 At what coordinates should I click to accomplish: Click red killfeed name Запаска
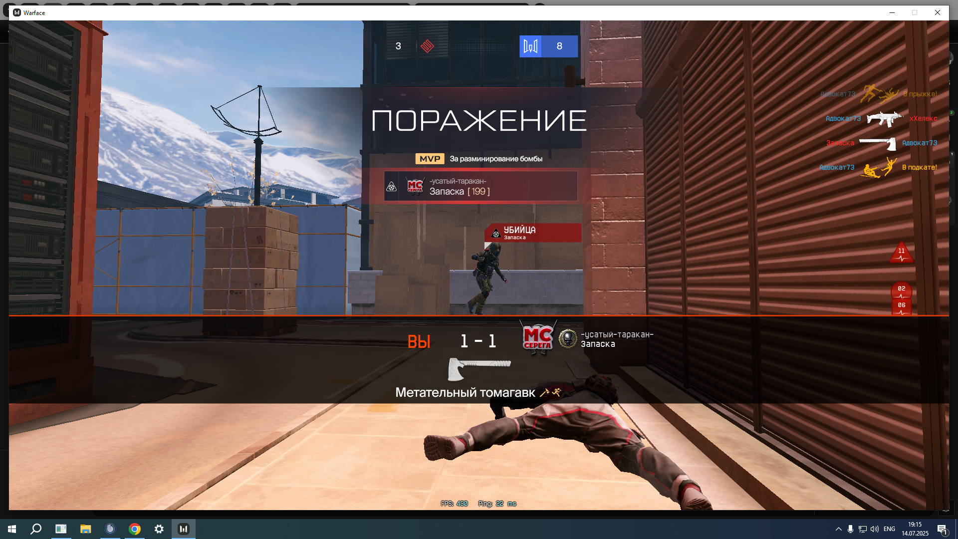(840, 143)
